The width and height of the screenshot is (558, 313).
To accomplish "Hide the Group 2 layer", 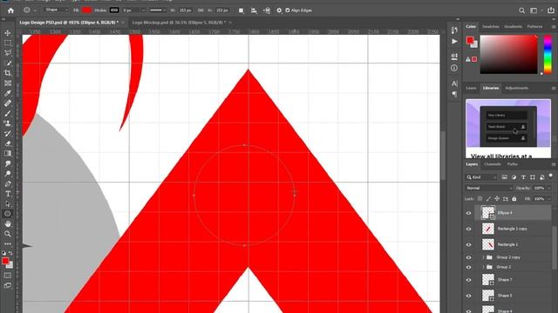I will (x=469, y=267).
